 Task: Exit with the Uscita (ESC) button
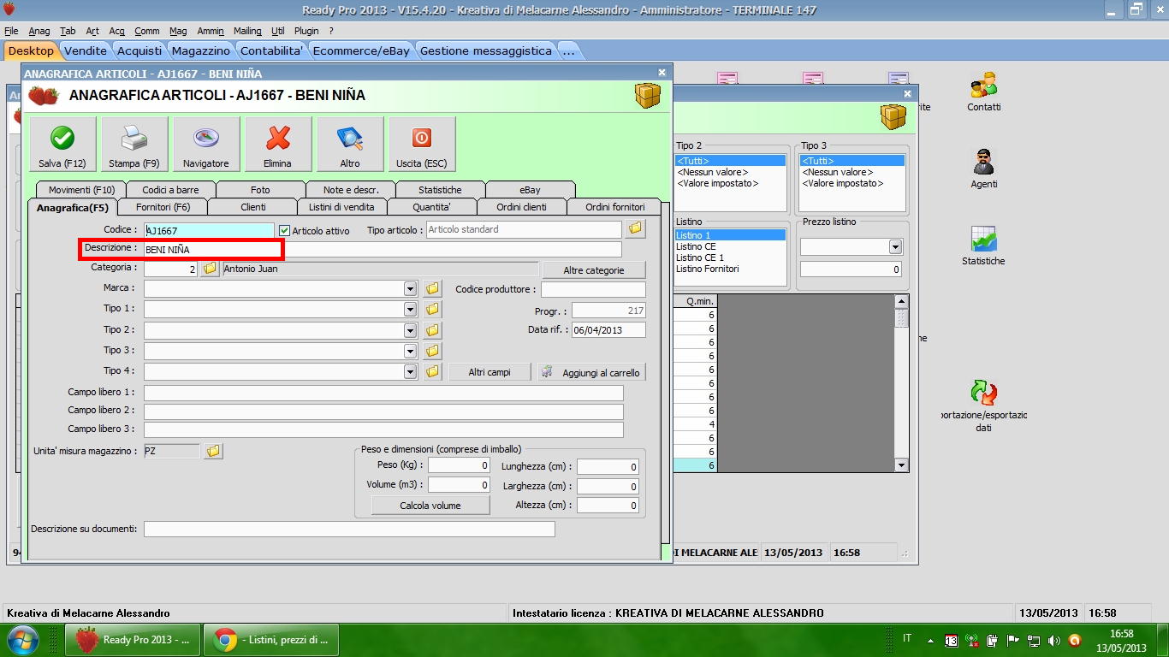click(422, 145)
